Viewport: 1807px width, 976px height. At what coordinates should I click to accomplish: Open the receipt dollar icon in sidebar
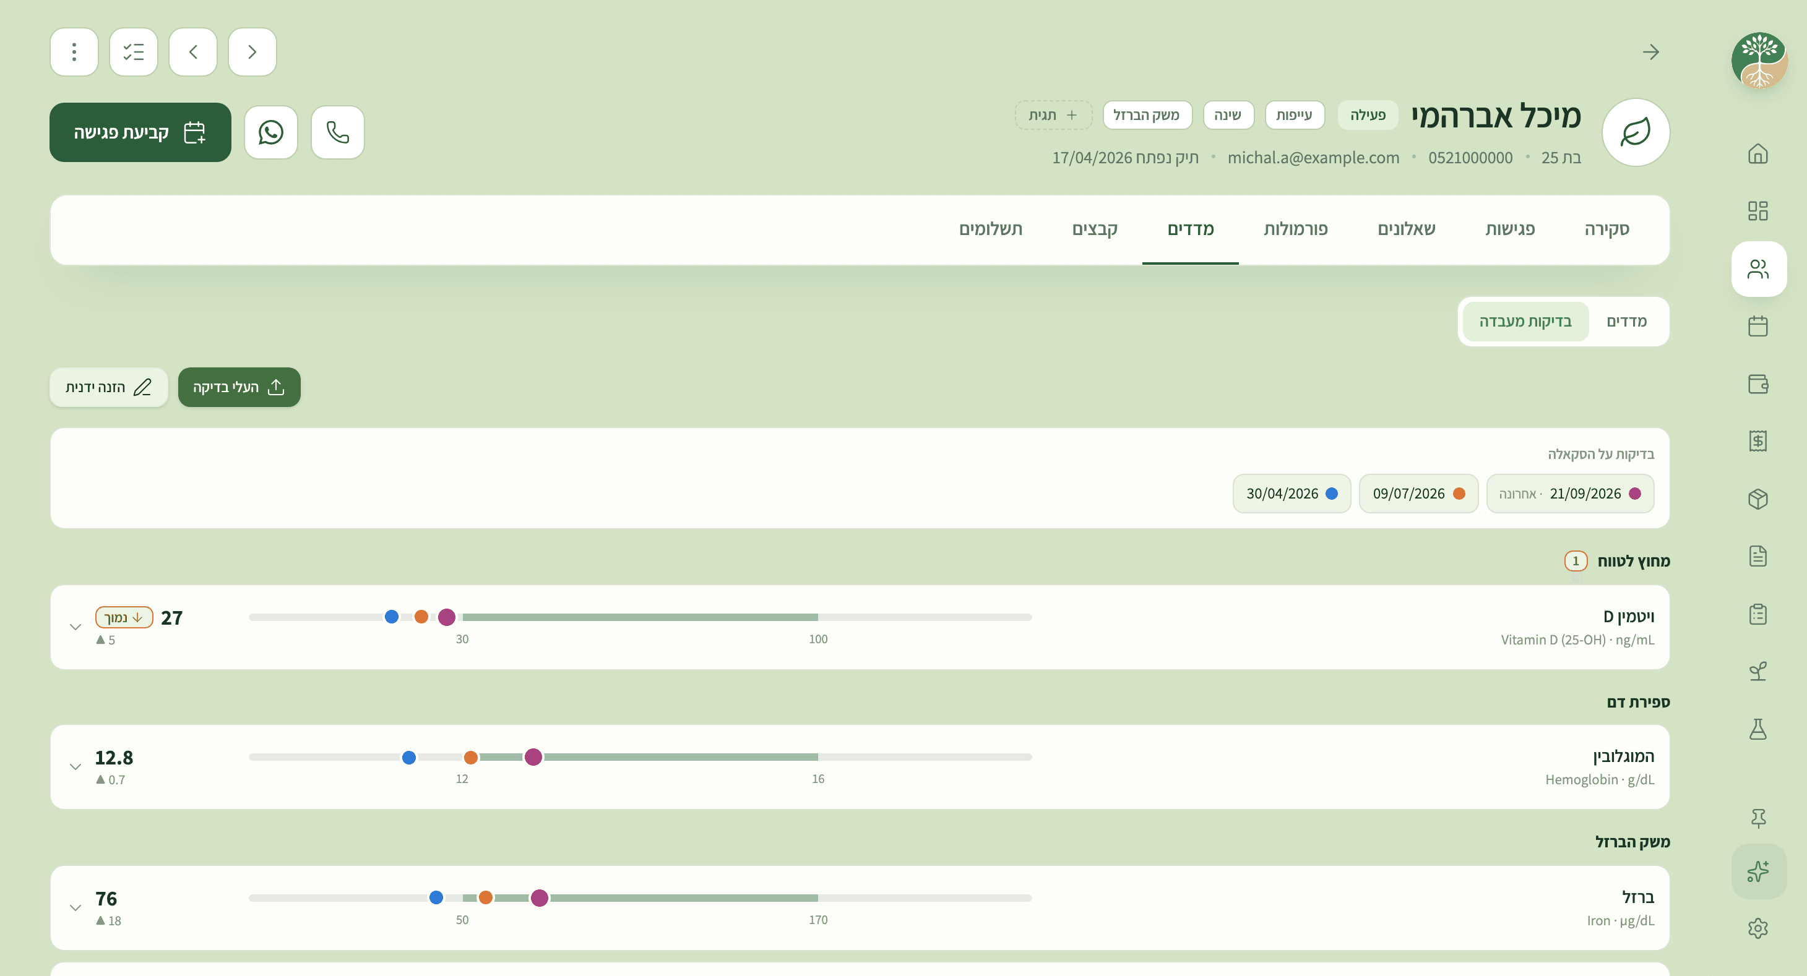click(x=1758, y=441)
